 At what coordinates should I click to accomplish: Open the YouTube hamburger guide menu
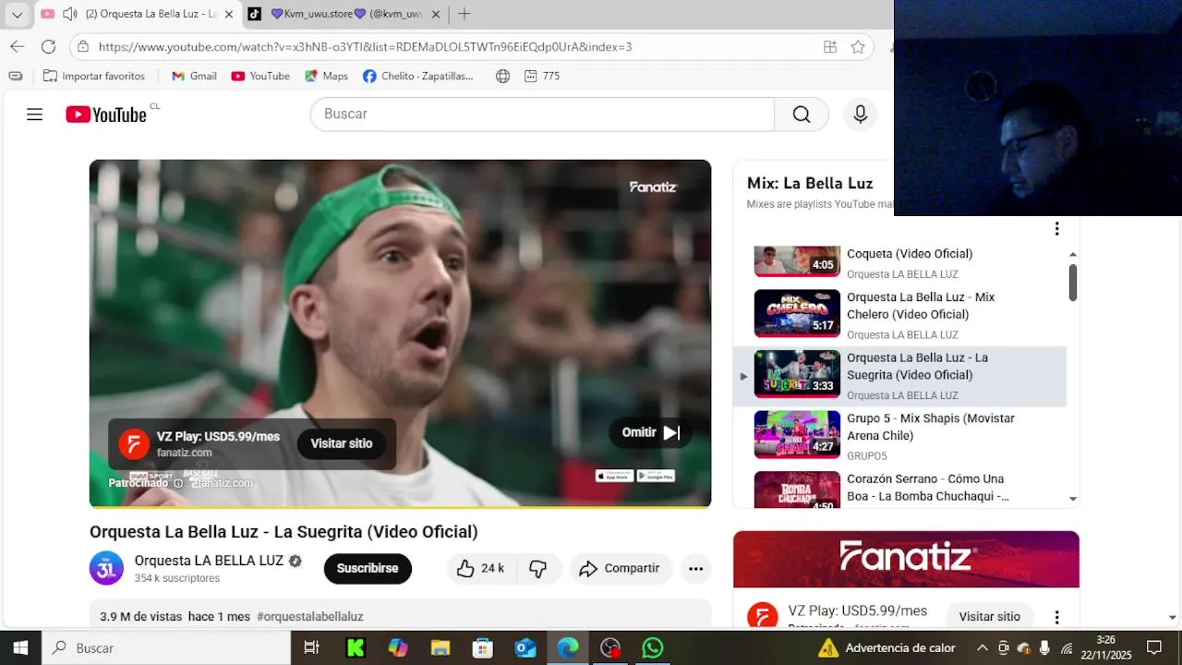34,115
